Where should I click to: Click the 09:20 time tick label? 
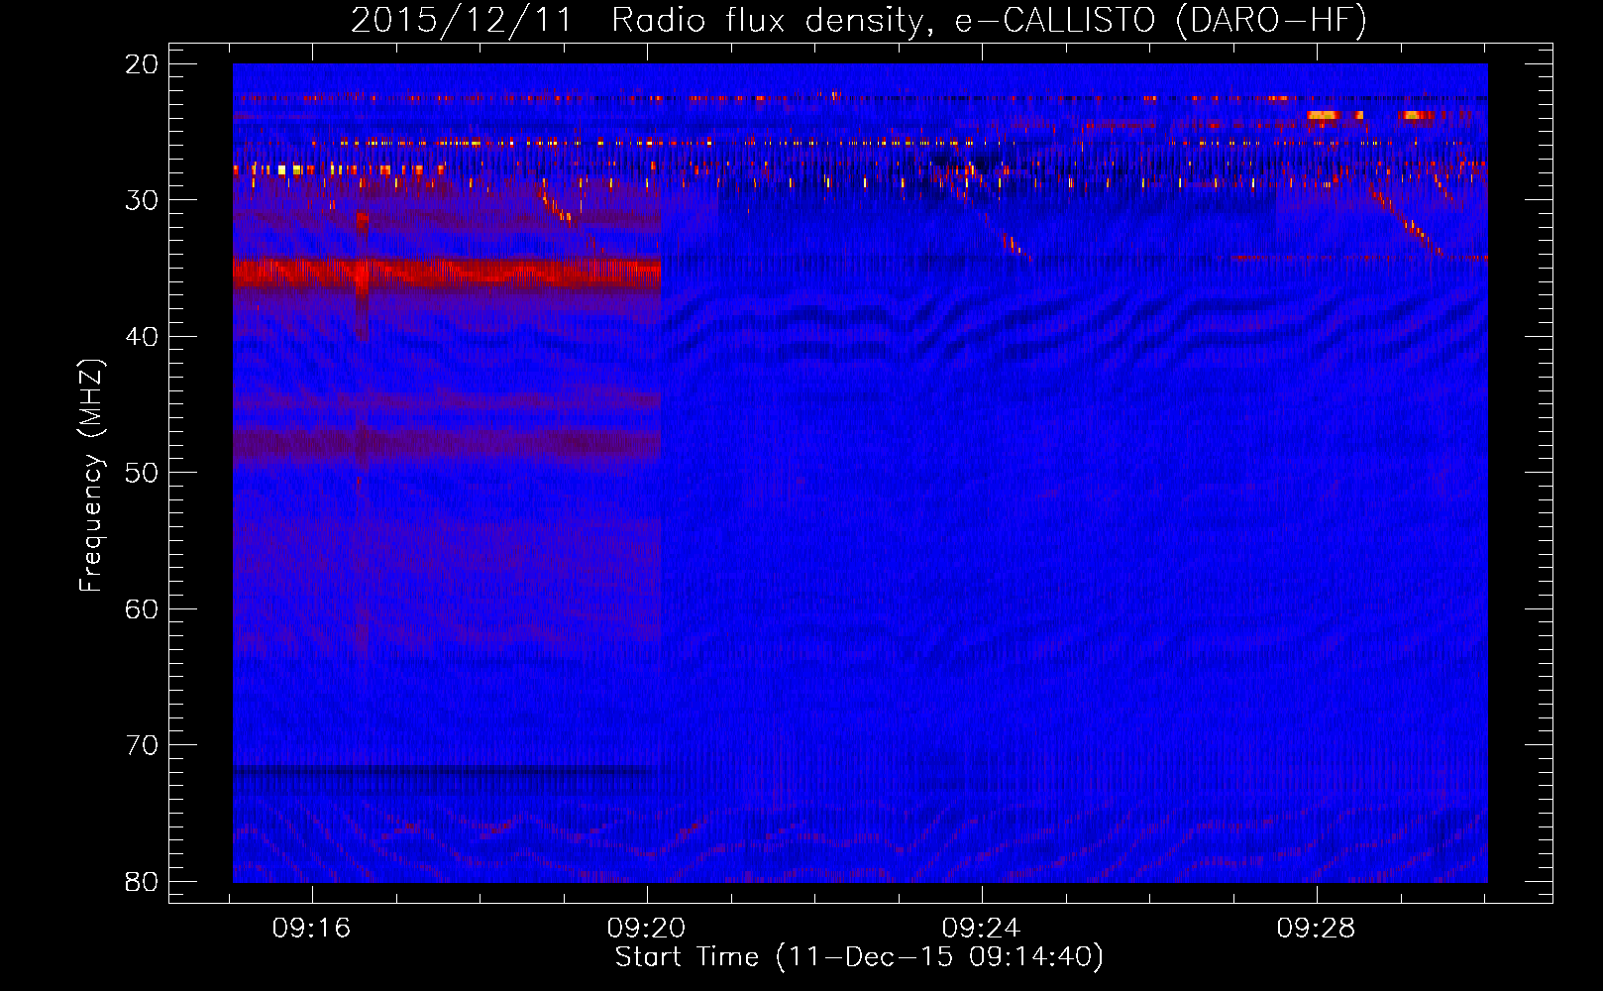click(646, 929)
